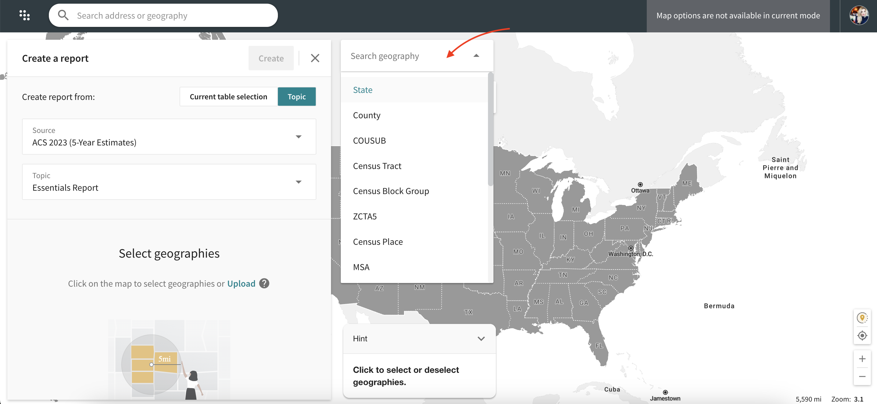Zoom in with the plus icon
The image size is (877, 404).
[x=862, y=359]
